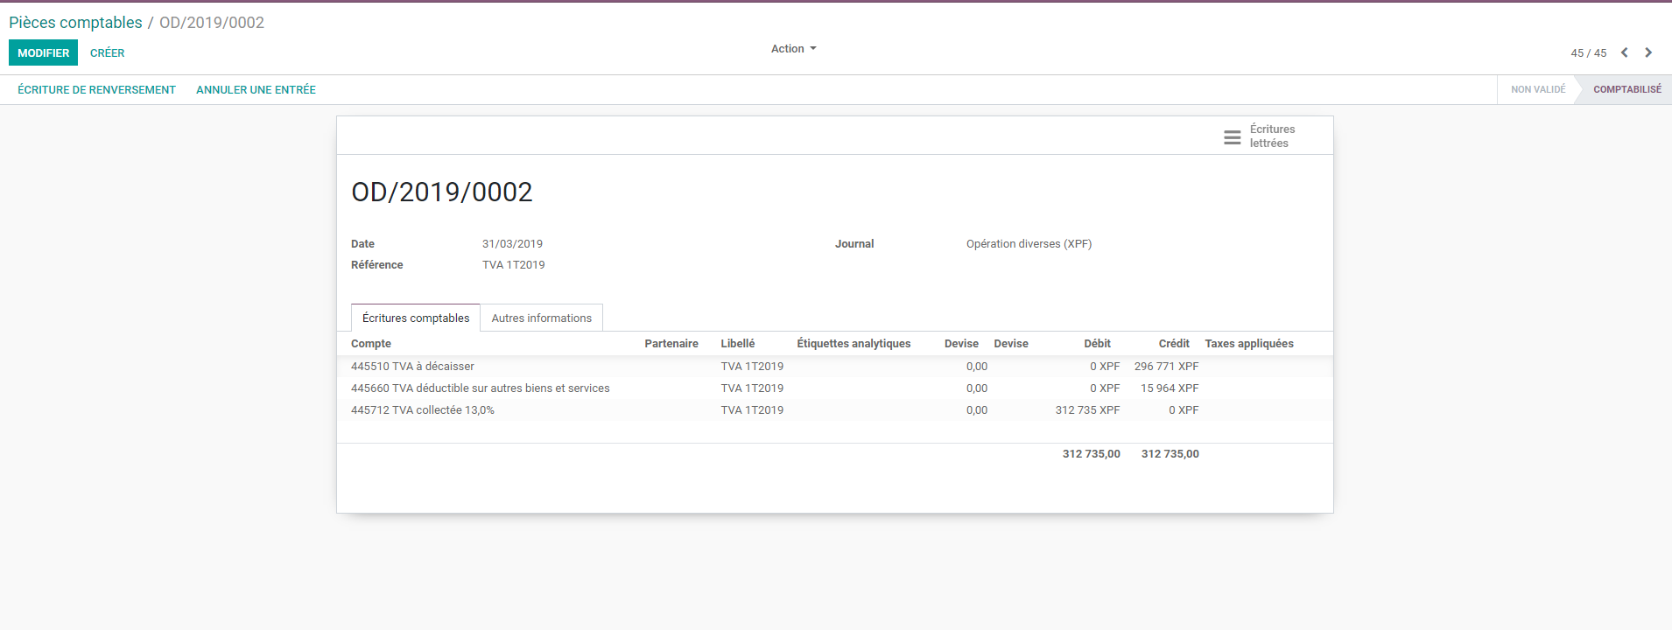Open Pièces comptables breadcrumb link
1672x630 pixels.
75,23
